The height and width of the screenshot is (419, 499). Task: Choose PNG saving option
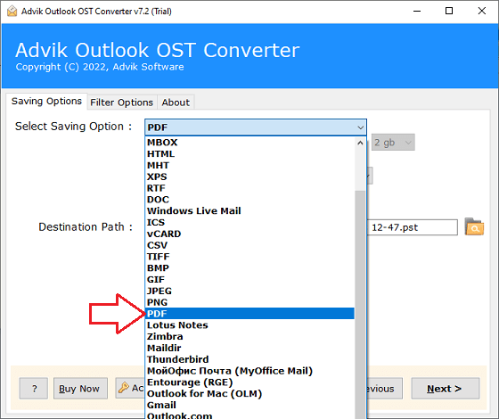coord(250,302)
